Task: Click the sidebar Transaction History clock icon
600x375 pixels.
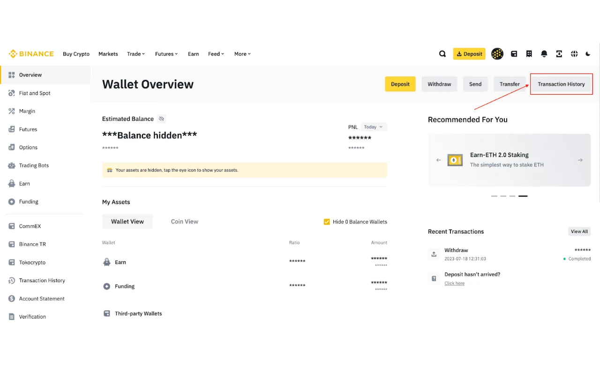Action: [x=12, y=281]
